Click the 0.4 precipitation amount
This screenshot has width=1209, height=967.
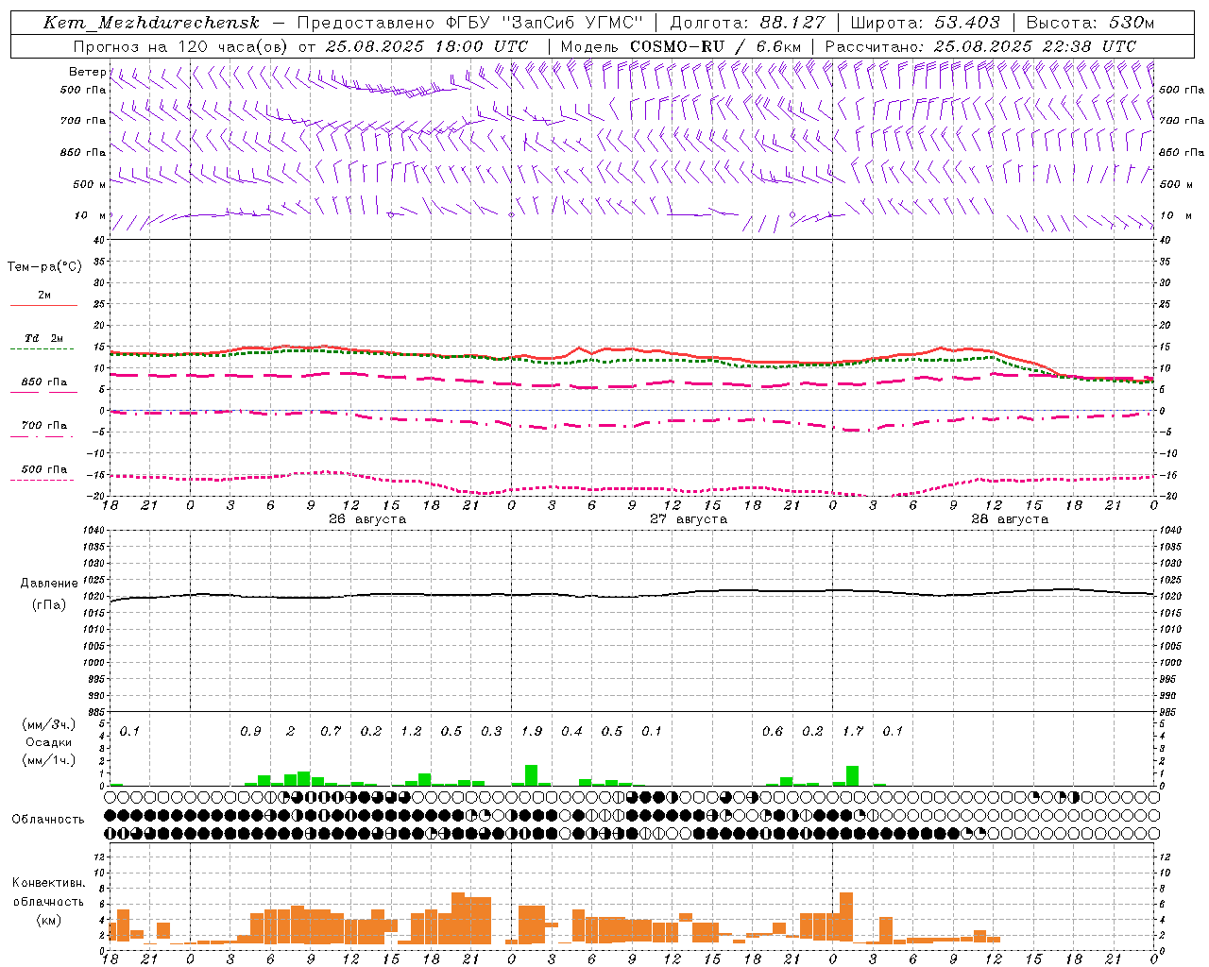571,732
